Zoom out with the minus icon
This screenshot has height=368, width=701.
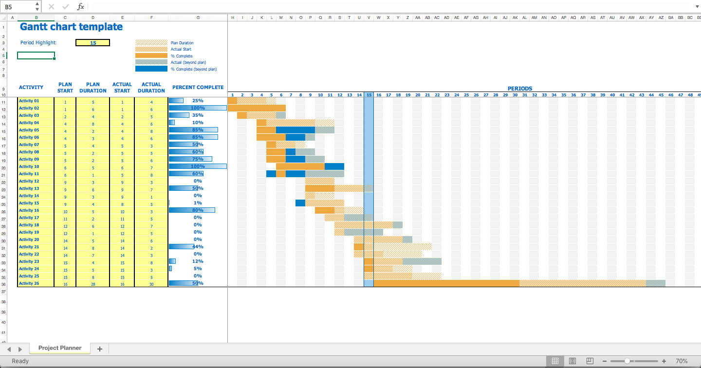605,361
